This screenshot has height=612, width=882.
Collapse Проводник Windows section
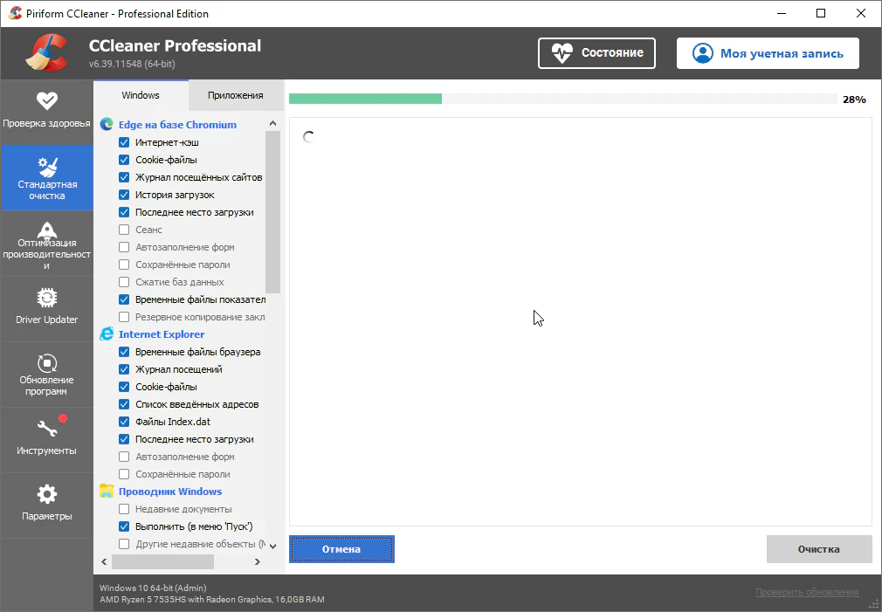169,492
